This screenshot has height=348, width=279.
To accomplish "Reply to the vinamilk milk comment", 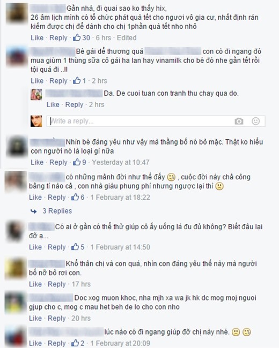I will [58, 81].
